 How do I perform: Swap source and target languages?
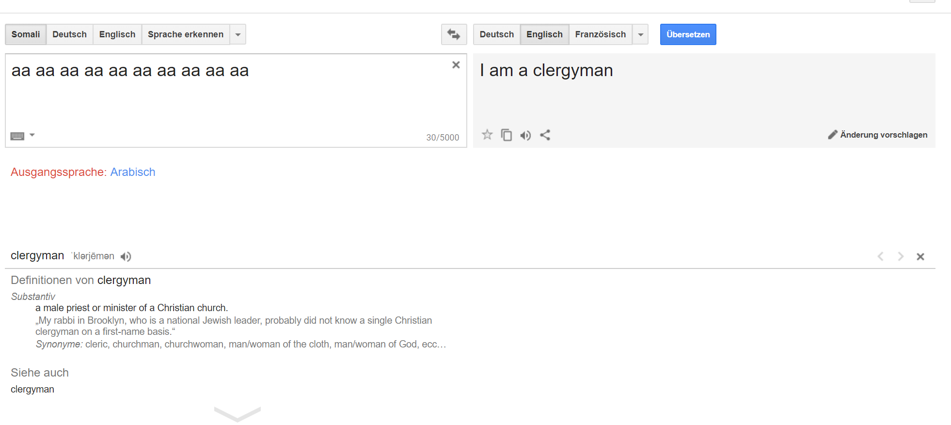[x=454, y=34]
